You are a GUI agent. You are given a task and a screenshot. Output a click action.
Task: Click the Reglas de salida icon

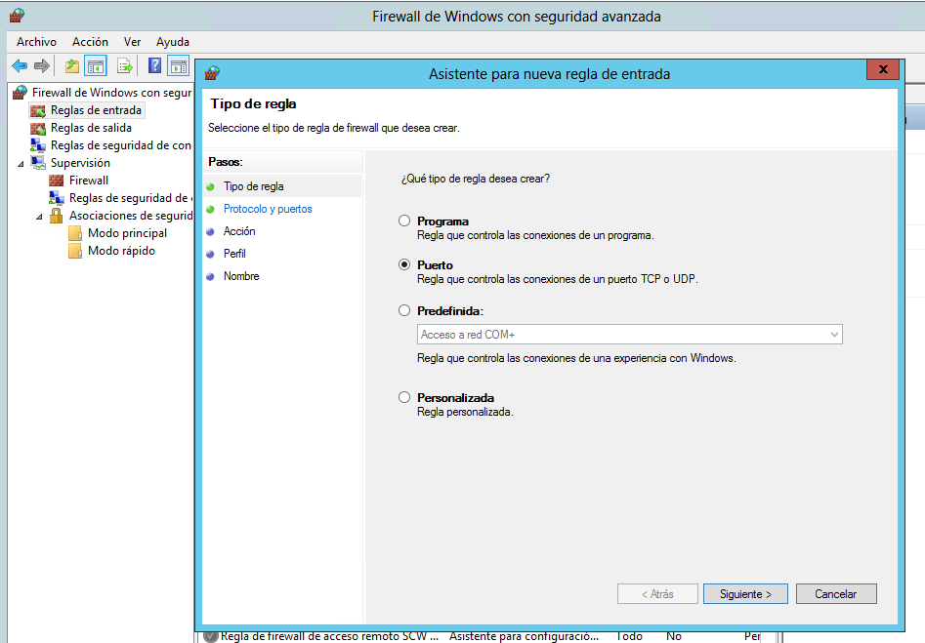(38, 128)
